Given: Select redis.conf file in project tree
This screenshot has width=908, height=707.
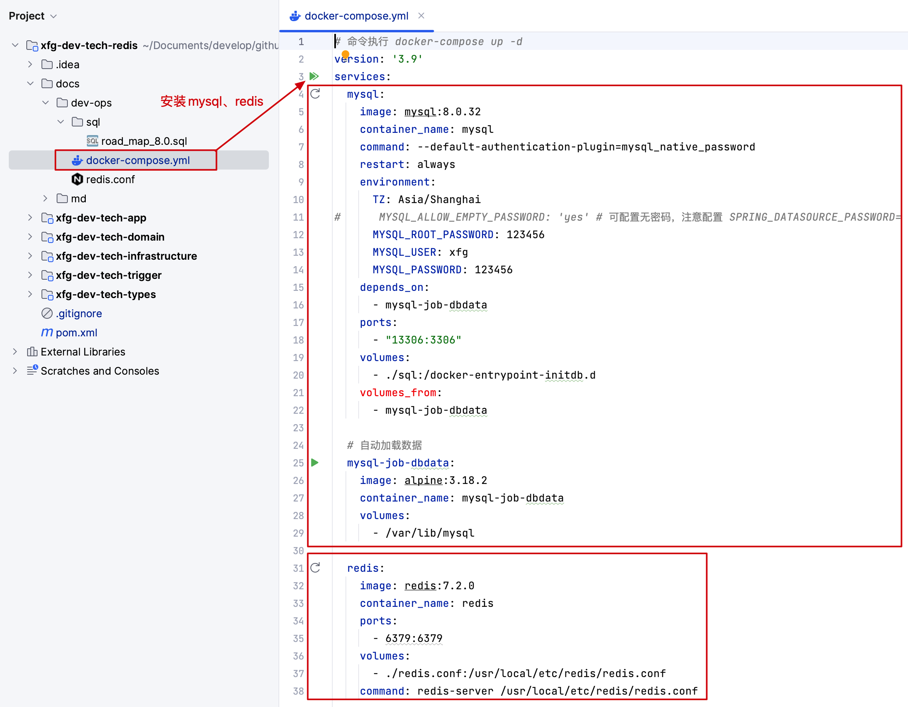Looking at the screenshot, I should point(110,179).
